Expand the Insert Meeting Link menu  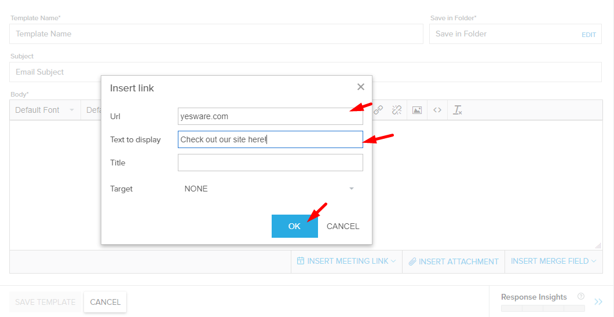(346, 261)
